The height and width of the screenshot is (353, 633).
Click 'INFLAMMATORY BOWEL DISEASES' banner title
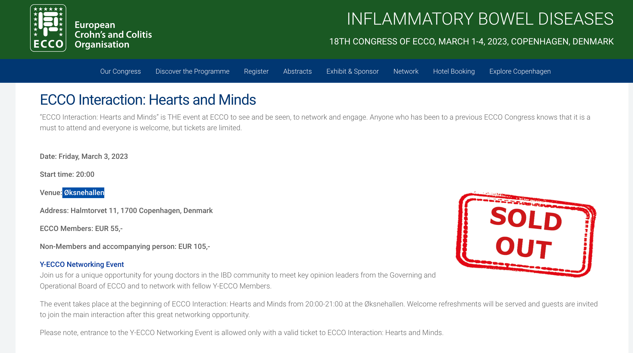point(480,19)
